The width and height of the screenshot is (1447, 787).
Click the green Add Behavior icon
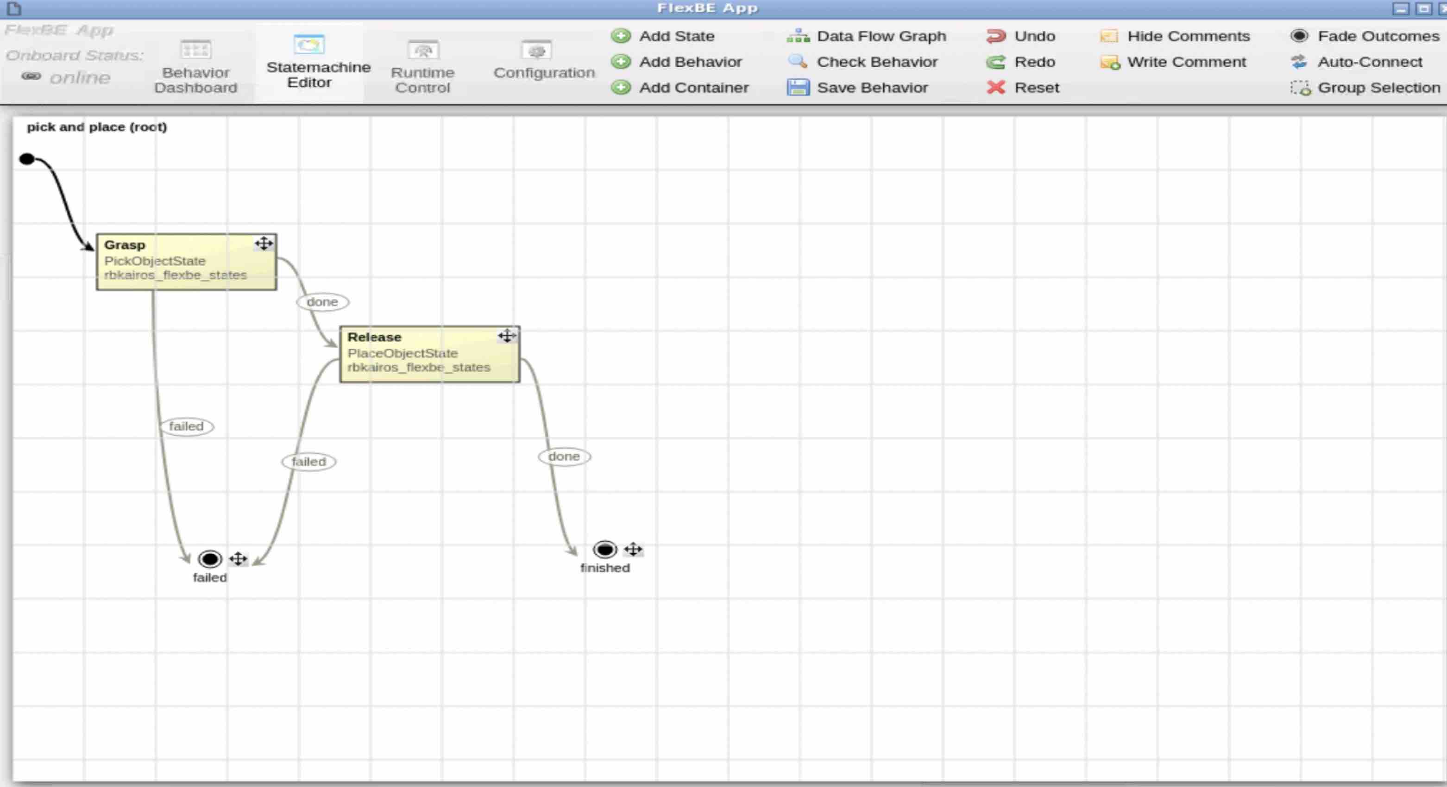(x=621, y=62)
